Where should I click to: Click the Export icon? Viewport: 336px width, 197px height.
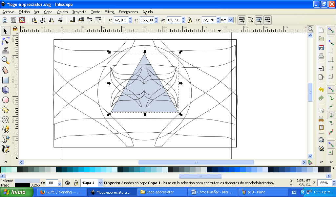(321, 77)
